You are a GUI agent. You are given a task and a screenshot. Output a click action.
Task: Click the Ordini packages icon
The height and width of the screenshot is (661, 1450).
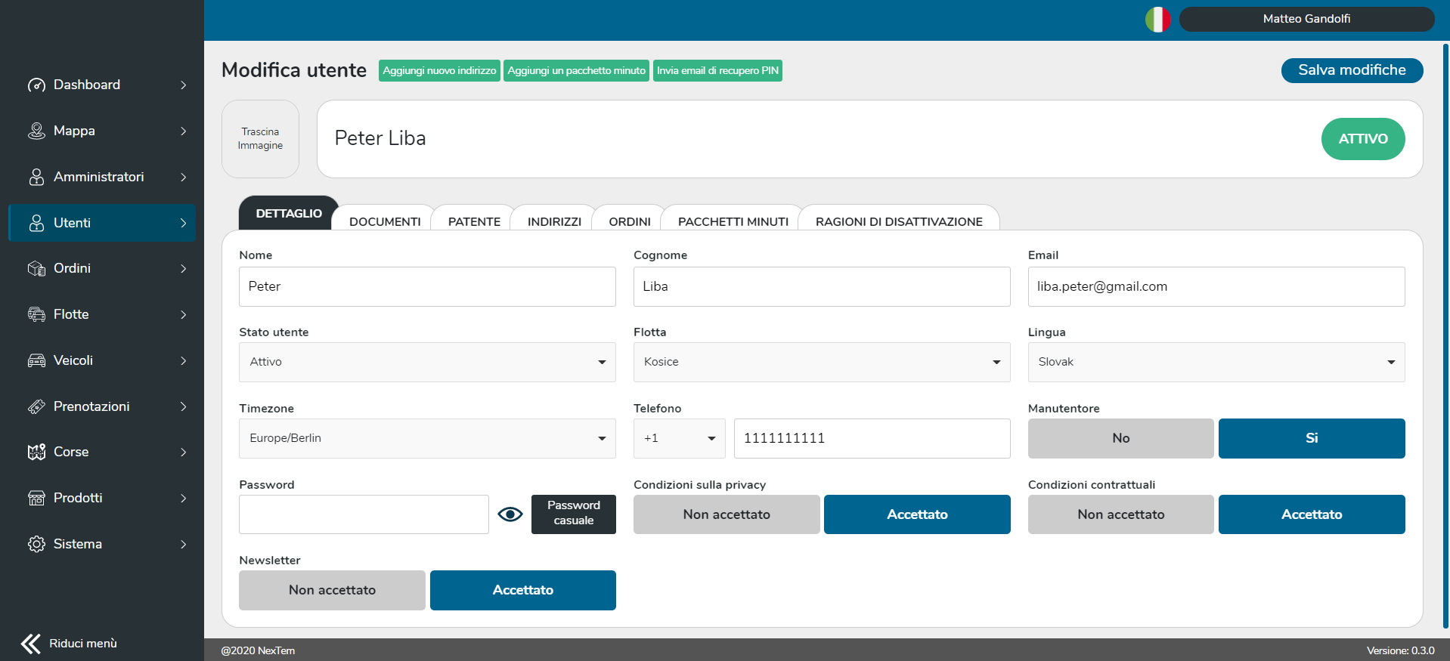(36, 269)
